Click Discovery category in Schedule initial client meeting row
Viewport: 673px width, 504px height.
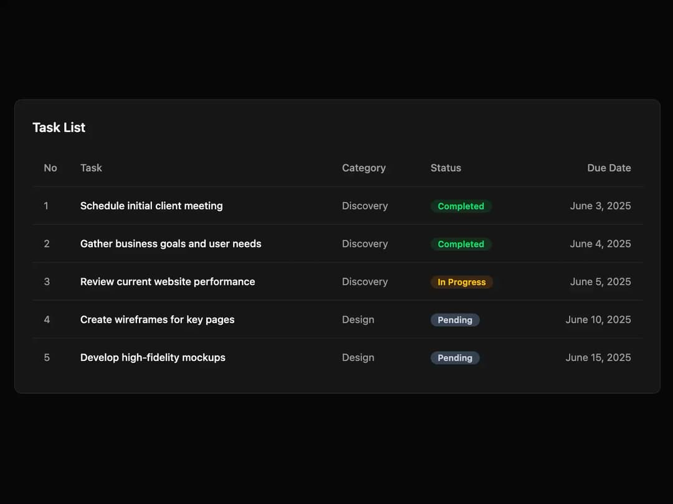coord(365,206)
